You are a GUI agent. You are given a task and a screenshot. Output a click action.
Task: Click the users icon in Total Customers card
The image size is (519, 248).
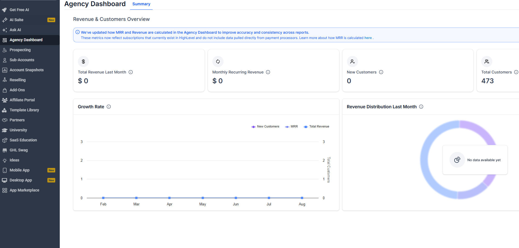(x=487, y=62)
